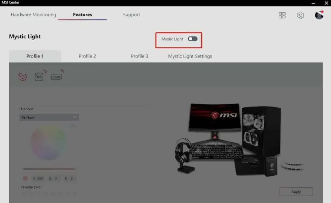Open the LED Style Rainbow dropdown
The width and height of the screenshot is (331, 203).
49,117
